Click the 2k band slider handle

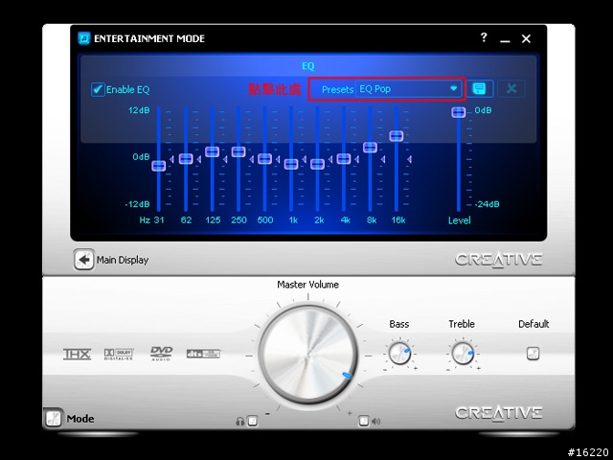(x=317, y=164)
